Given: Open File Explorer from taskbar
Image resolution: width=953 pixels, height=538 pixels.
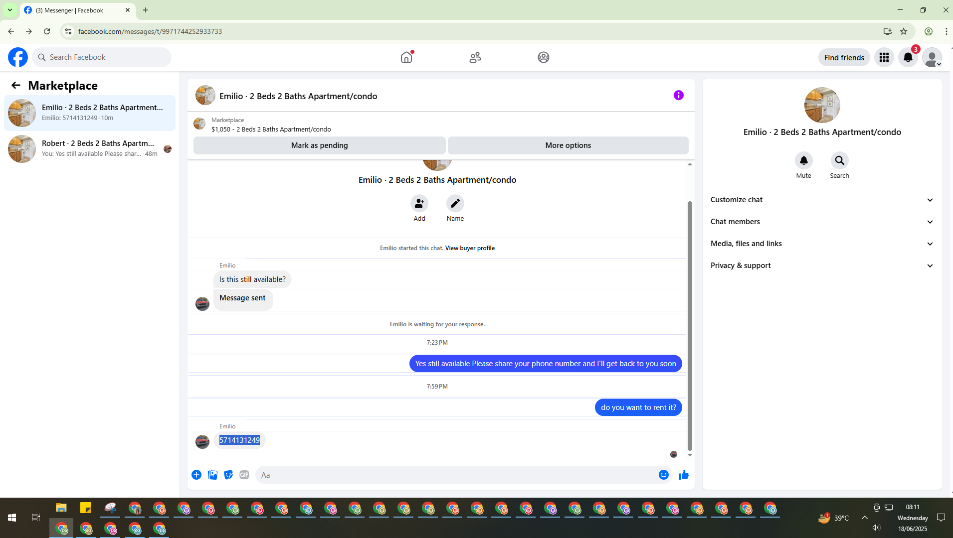Looking at the screenshot, I should point(61,508).
